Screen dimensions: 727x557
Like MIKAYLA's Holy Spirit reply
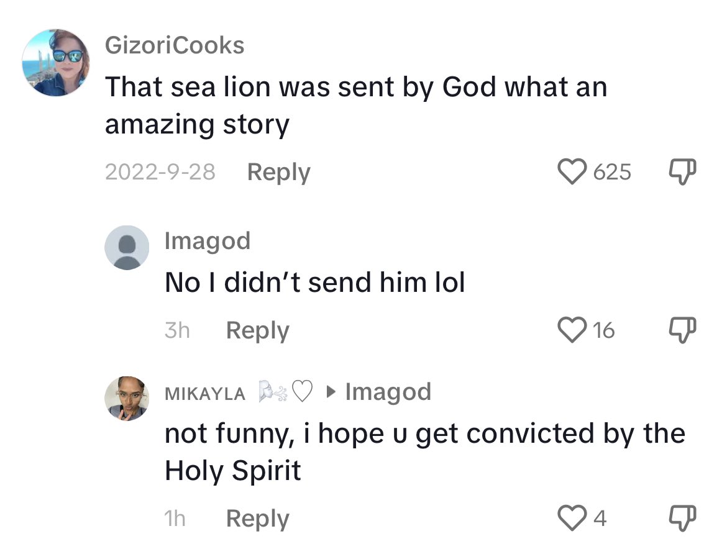click(x=573, y=518)
